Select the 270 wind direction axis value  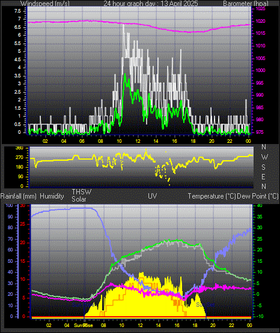[19, 158]
